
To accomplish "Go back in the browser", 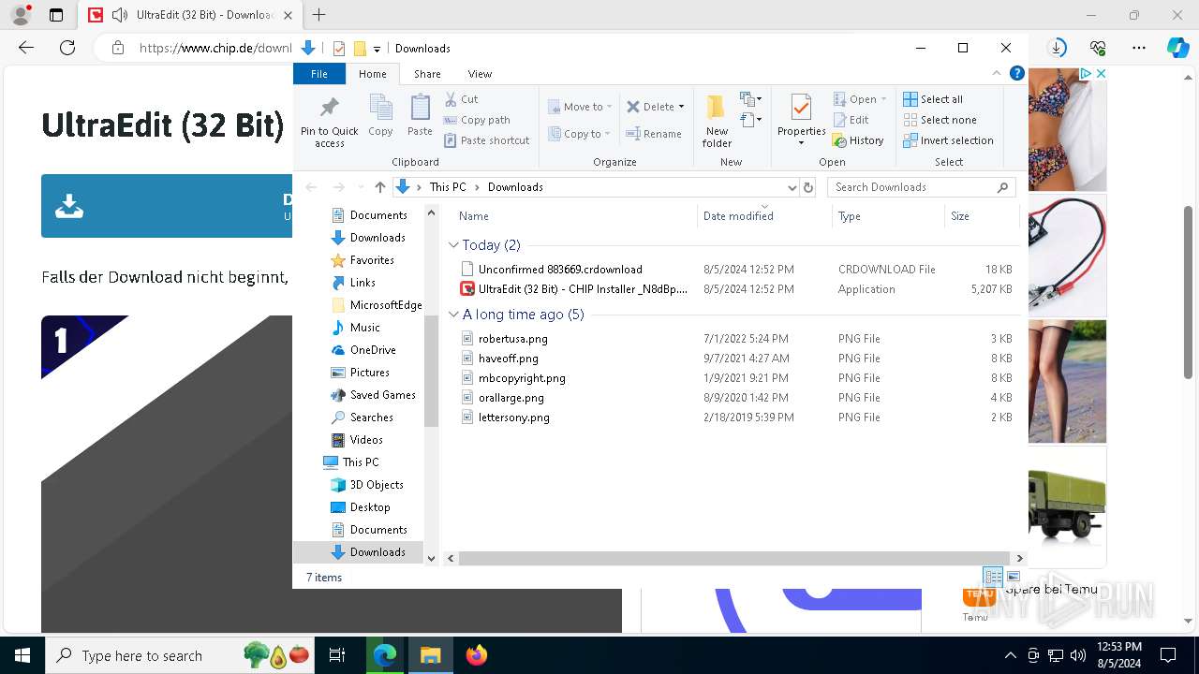I will pyautogui.click(x=26, y=48).
